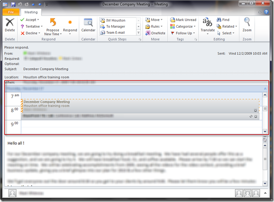This screenshot has width=274, height=202.
Task: Mark the meeting as Tentative
Action: click(32, 26)
